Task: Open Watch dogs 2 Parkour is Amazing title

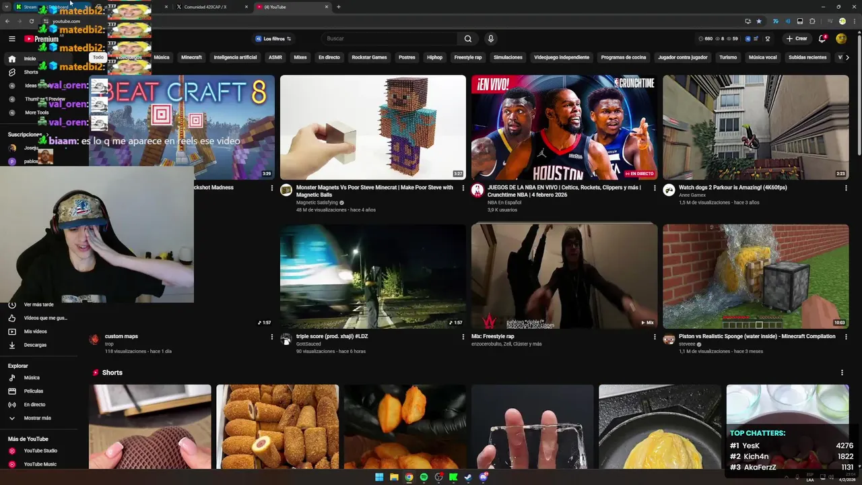Action: pos(733,188)
